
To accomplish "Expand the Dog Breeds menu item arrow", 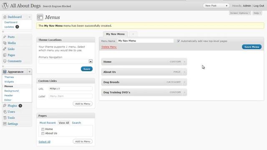I will pos(184,82).
